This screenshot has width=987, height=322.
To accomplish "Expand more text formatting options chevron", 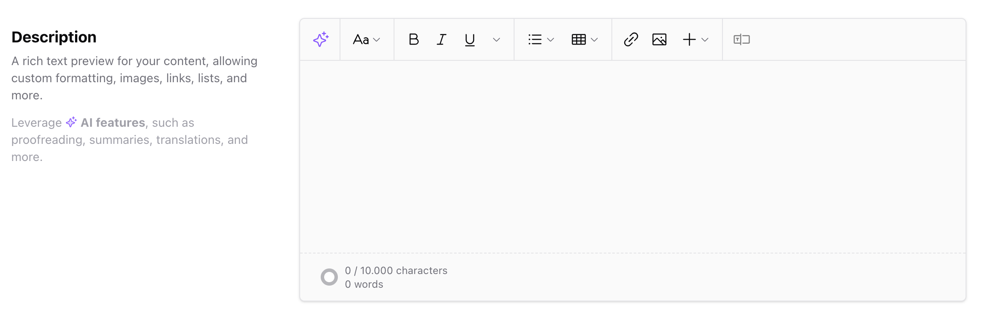I will (x=497, y=40).
